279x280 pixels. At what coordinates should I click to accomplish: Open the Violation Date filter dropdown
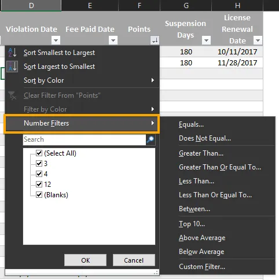[56, 40]
